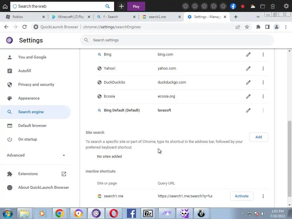Open the red bug shortcut icon

(x=243, y=6)
